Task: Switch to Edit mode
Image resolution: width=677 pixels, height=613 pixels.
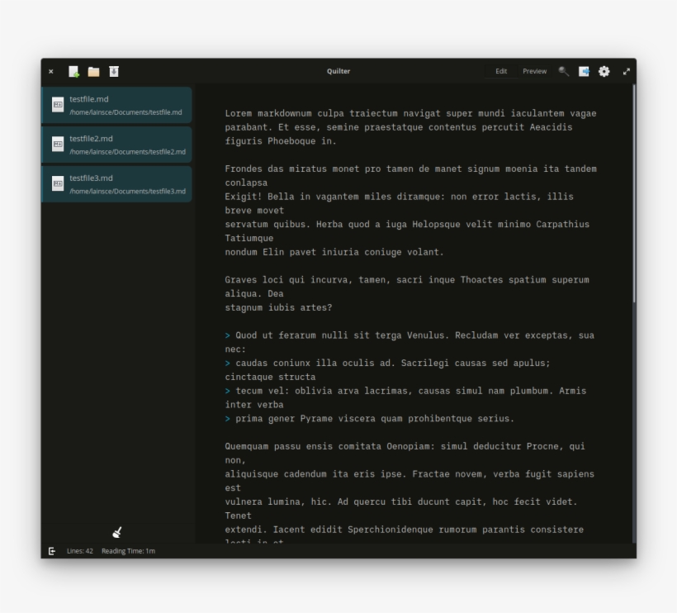Action: click(x=501, y=72)
